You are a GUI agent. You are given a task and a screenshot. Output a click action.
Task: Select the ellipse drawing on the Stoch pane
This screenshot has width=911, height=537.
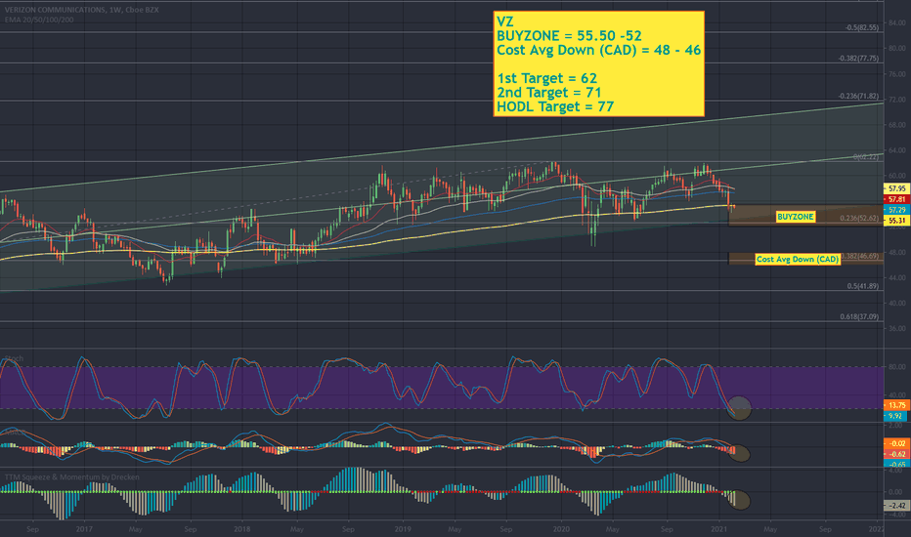(739, 408)
